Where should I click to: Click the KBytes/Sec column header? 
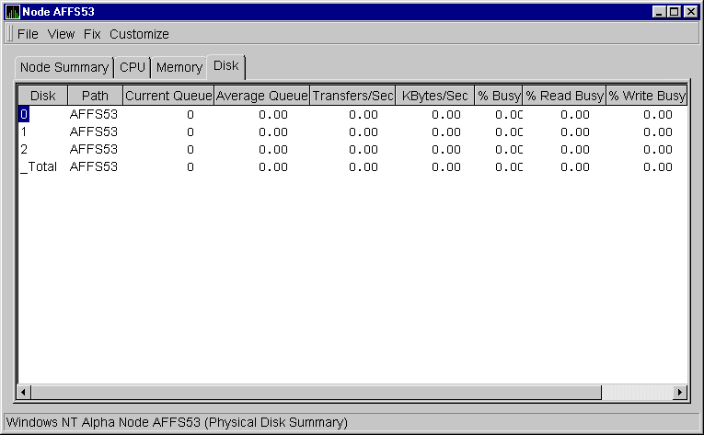434,96
